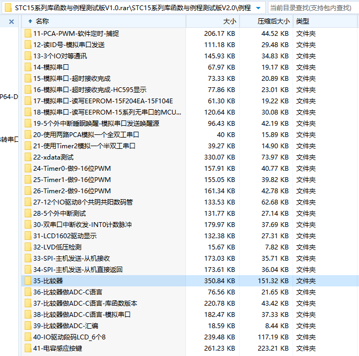
Task: Select folder name 28-5个外中断测试
Action: [59, 214]
